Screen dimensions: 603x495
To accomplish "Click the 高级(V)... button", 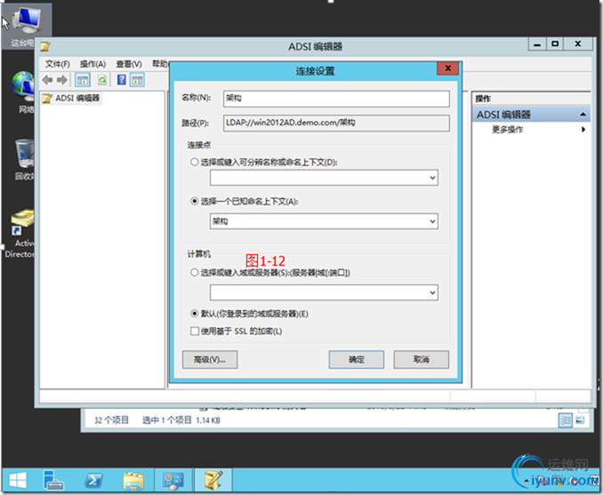I will pos(210,360).
